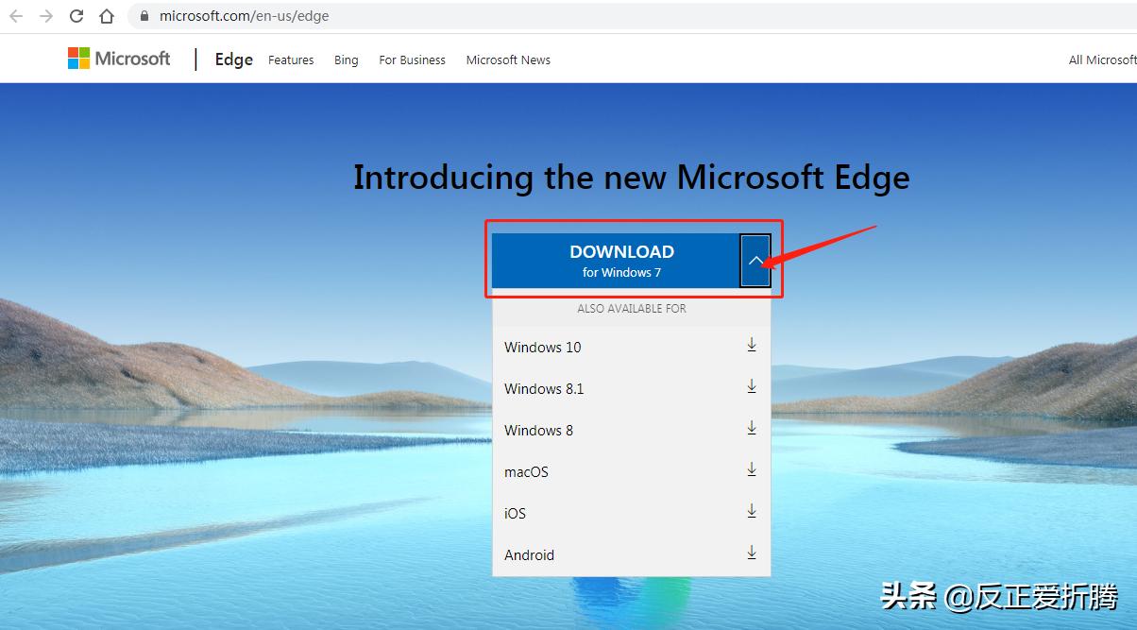1137x630 pixels.
Task: Select Windows 8 from the list
Action: (538, 430)
